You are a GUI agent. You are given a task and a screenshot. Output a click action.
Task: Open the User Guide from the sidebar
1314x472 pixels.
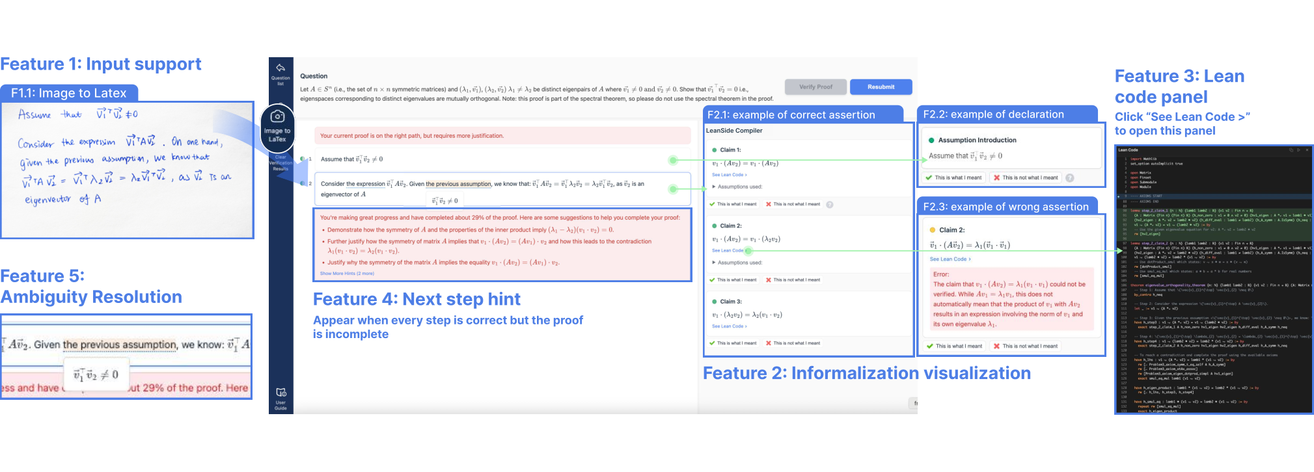281,399
